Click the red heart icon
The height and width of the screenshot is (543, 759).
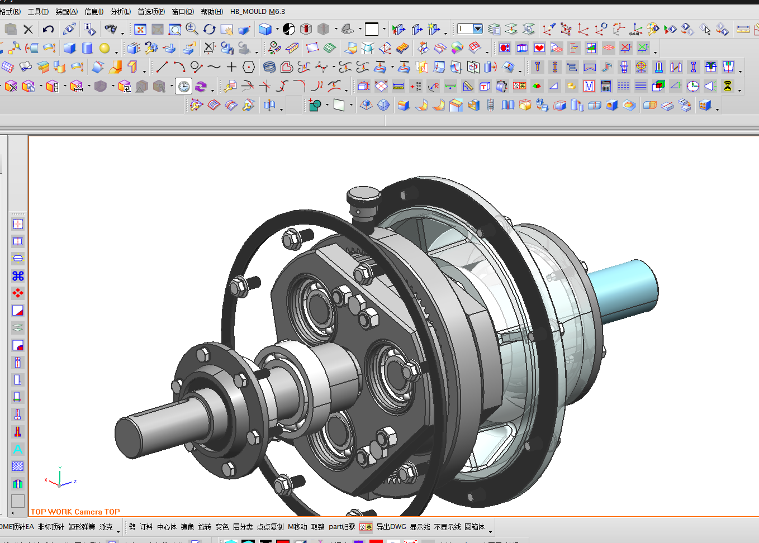[x=539, y=48]
